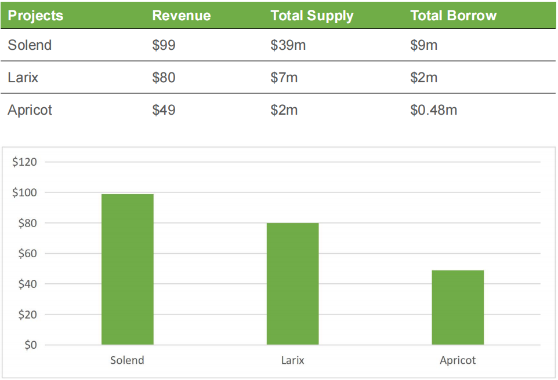558x380 pixels.
Task: Click Larix's total supply "$7m"
Action: (284, 78)
